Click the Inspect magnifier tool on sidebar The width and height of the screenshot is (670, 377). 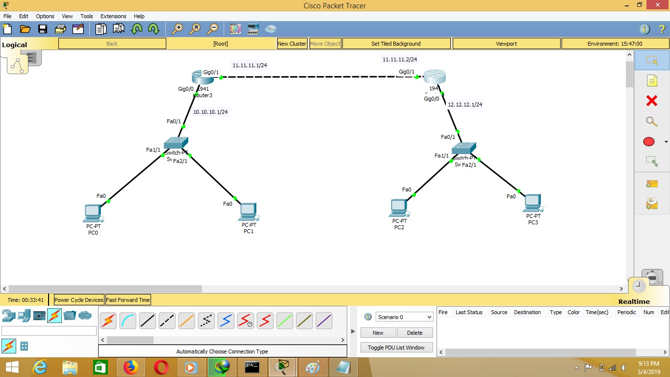click(651, 121)
